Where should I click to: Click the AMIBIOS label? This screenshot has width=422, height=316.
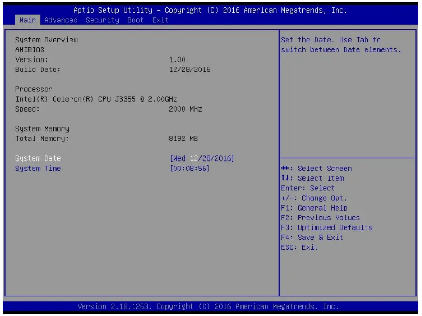[30, 50]
